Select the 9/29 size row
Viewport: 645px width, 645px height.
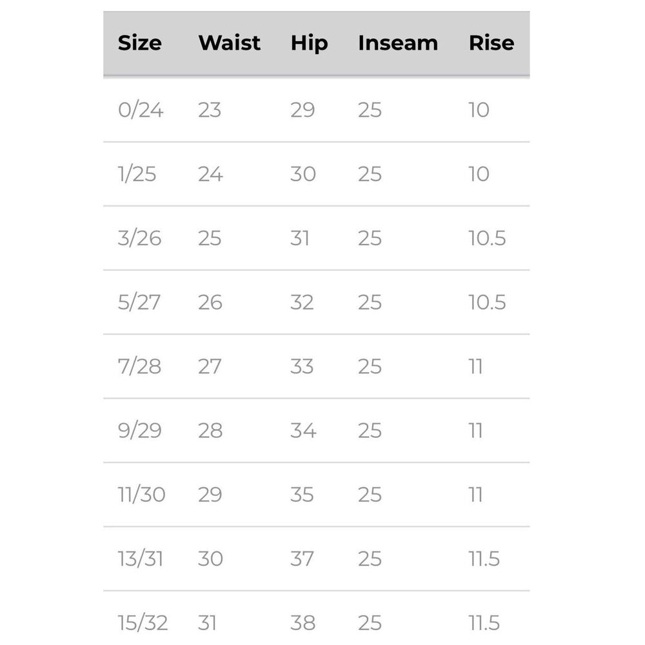tap(316, 431)
